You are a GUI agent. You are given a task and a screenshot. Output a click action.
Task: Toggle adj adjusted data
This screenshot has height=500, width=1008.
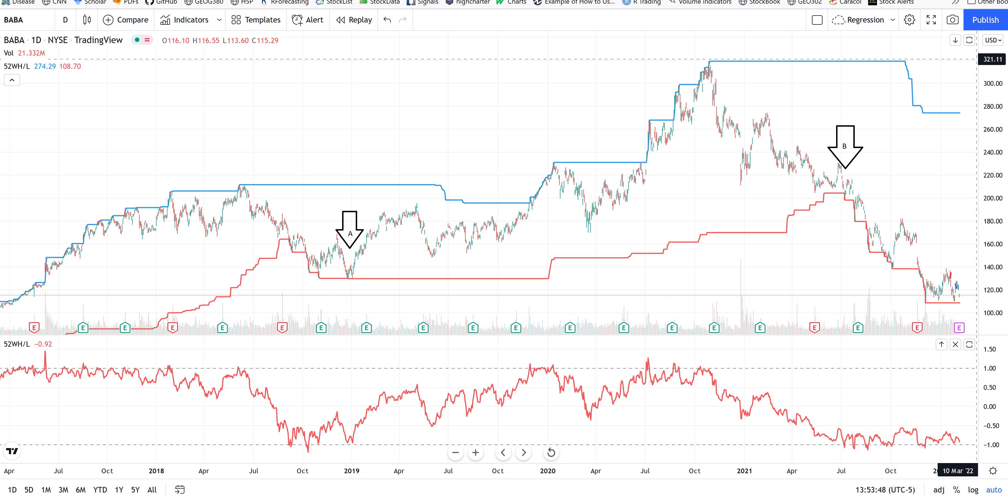coord(939,490)
